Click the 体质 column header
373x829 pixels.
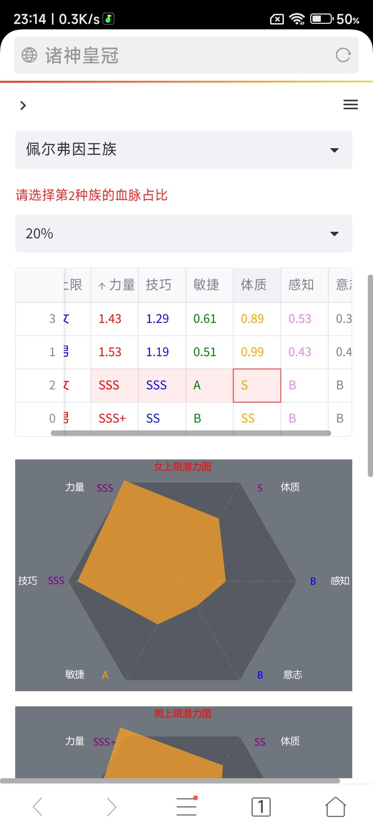[257, 285]
